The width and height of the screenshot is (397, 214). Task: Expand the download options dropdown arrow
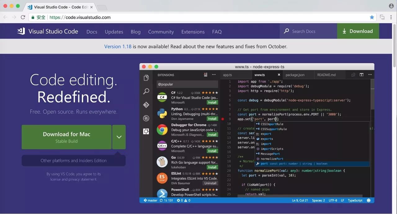tap(119, 137)
